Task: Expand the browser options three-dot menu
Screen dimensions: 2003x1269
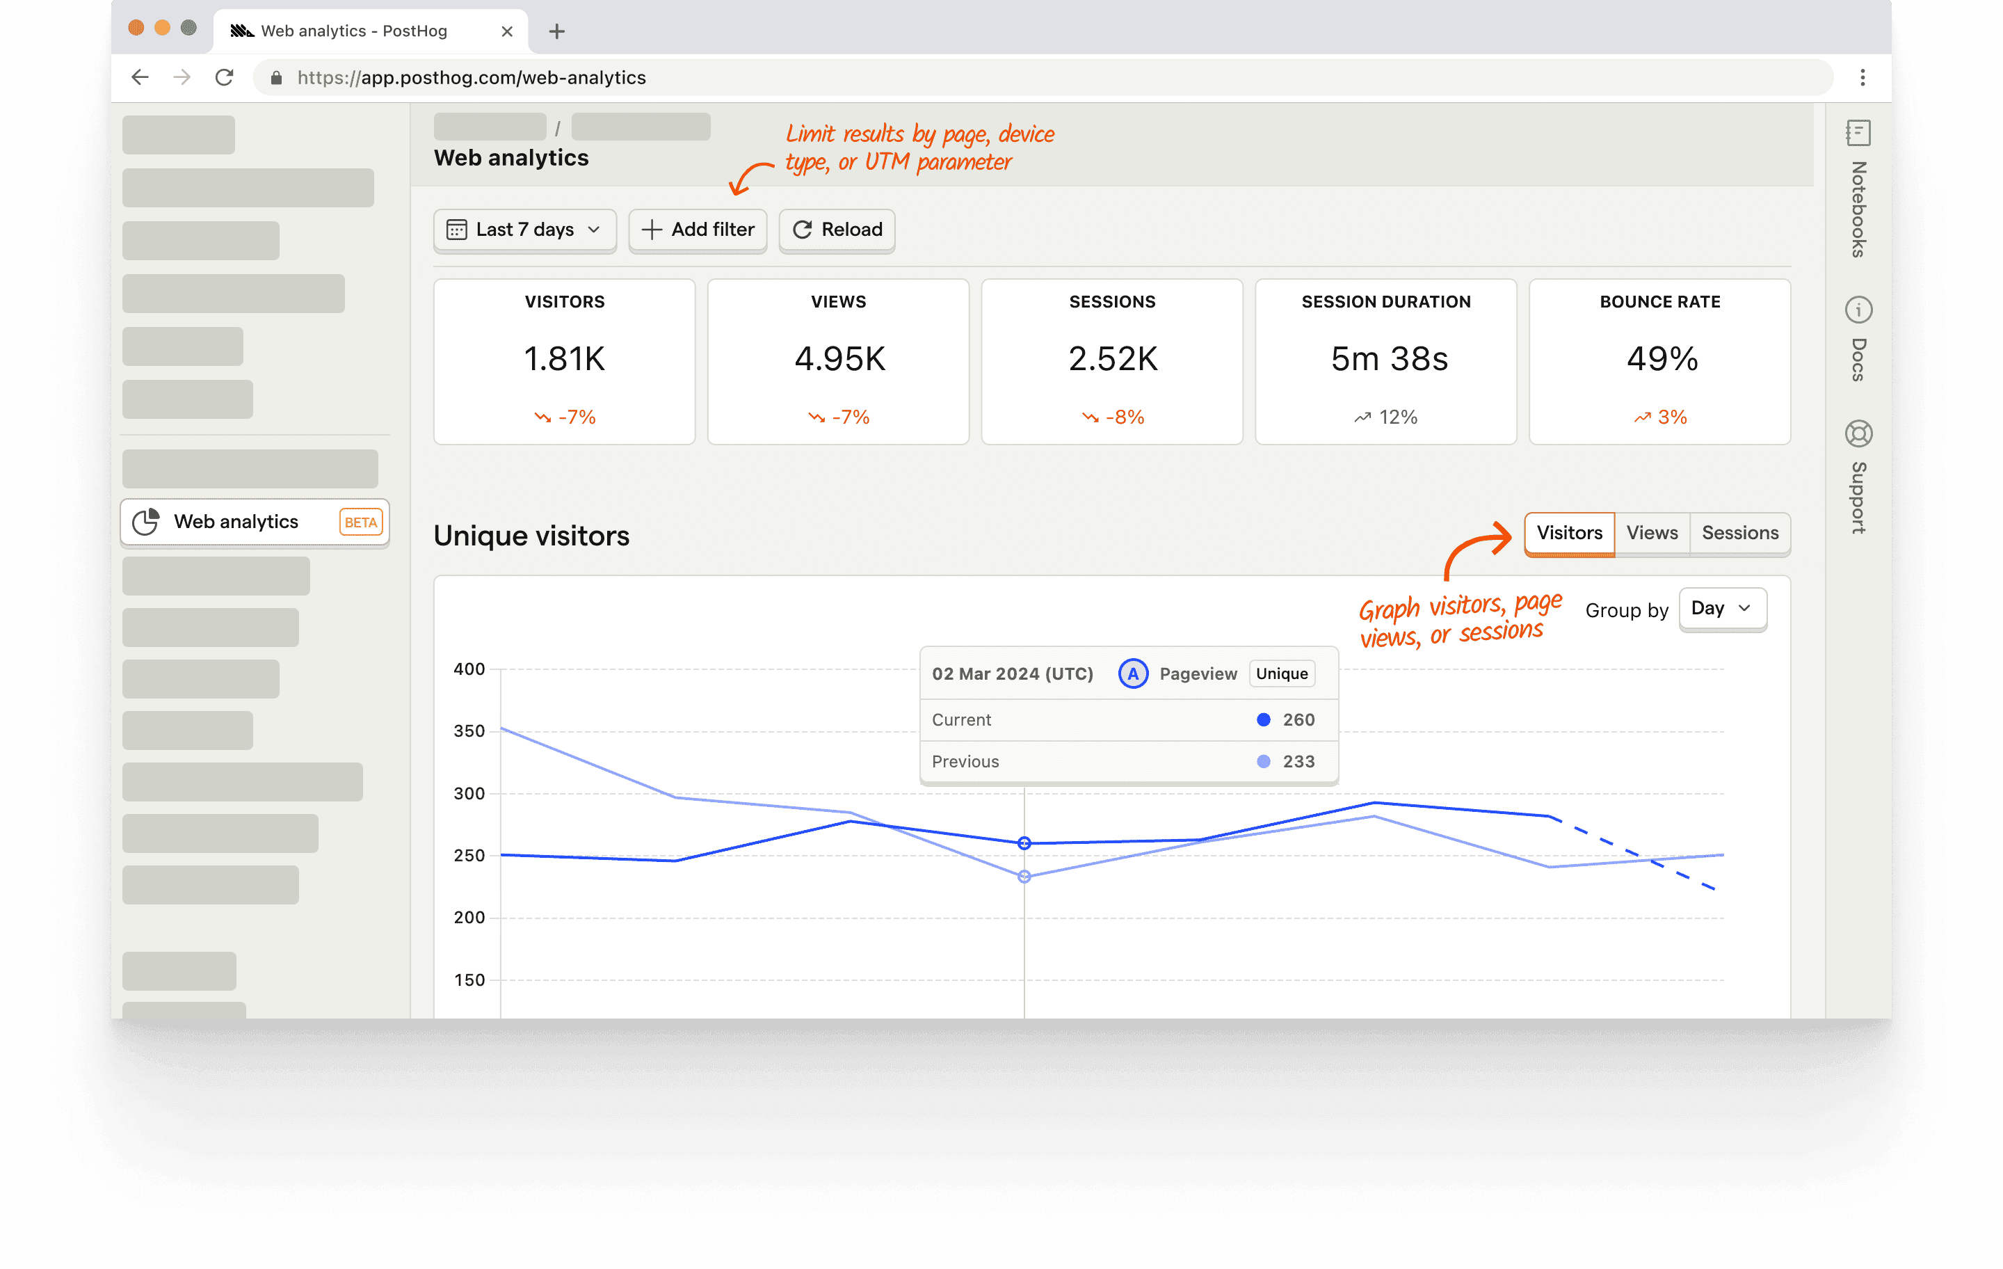Action: [x=1863, y=77]
